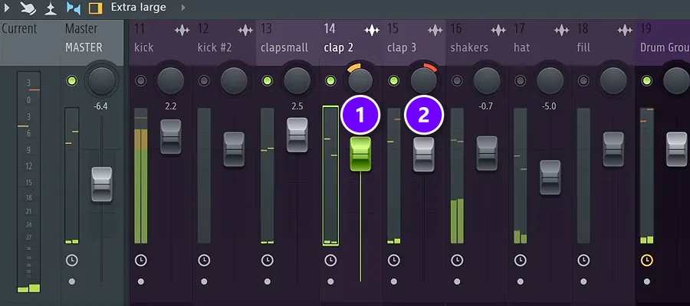Click the latency clock icon on clap 2 track

(330, 260)
